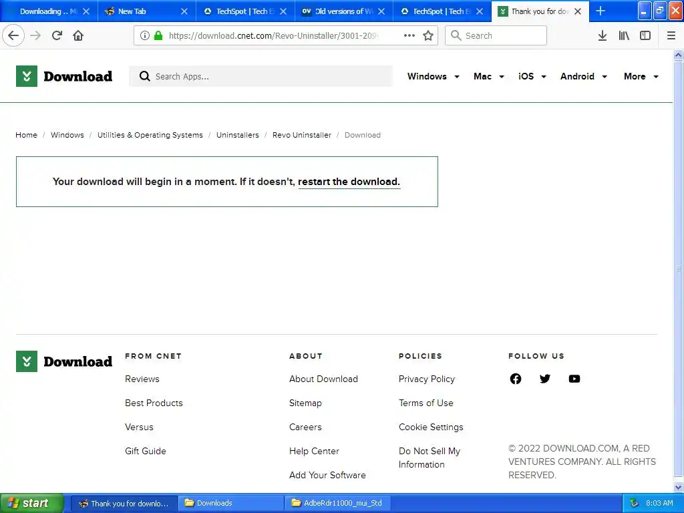Click the green Download logo in header
The height and width of the screenshot is (513, 684).
coord(64,76)
